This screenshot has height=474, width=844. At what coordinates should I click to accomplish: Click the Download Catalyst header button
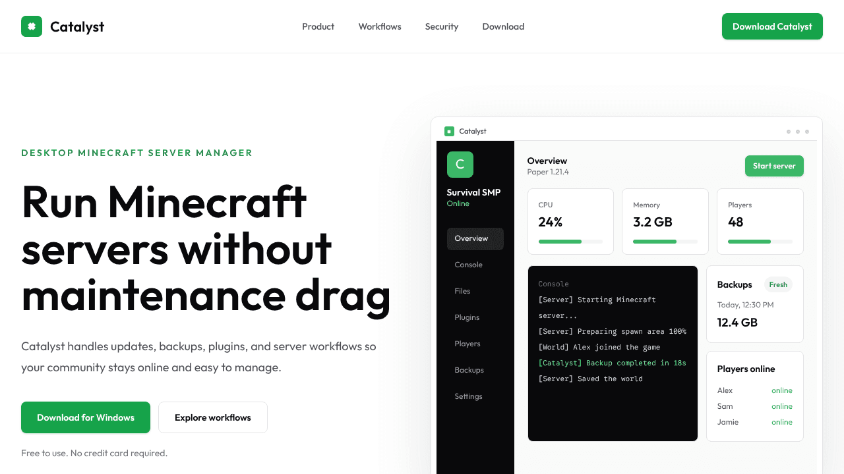point(772,26)
